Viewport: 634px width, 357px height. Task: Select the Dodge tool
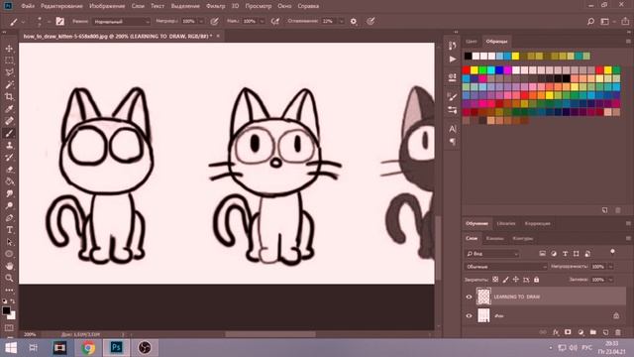tap(9, 205)
